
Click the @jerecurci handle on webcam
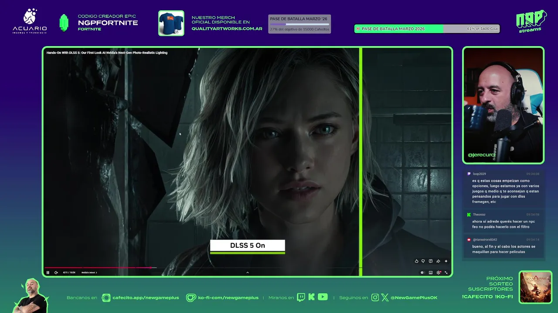pyautogui.click(x=481, y=155)
